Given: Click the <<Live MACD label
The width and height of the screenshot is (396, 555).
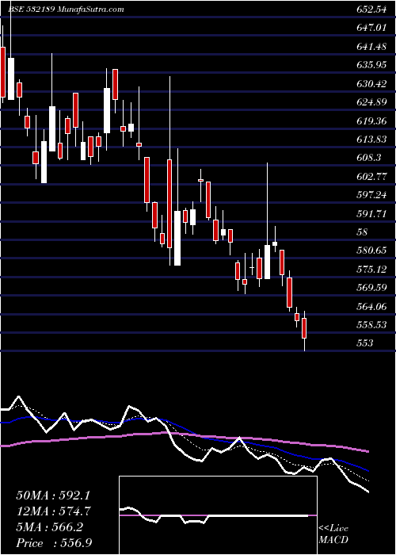Looking at the screenshot, I should coord(333,534).
